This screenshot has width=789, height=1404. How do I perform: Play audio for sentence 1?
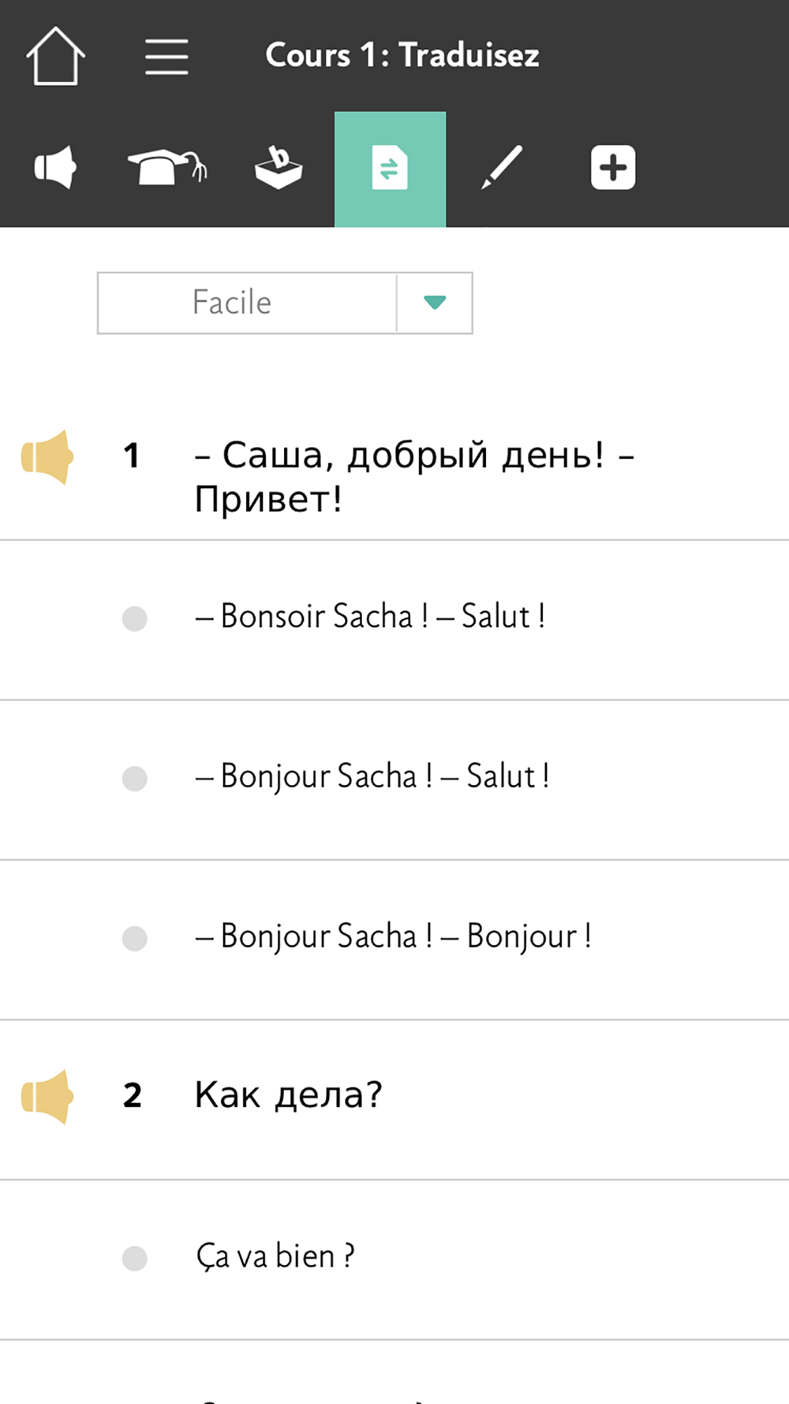[47, 456]
